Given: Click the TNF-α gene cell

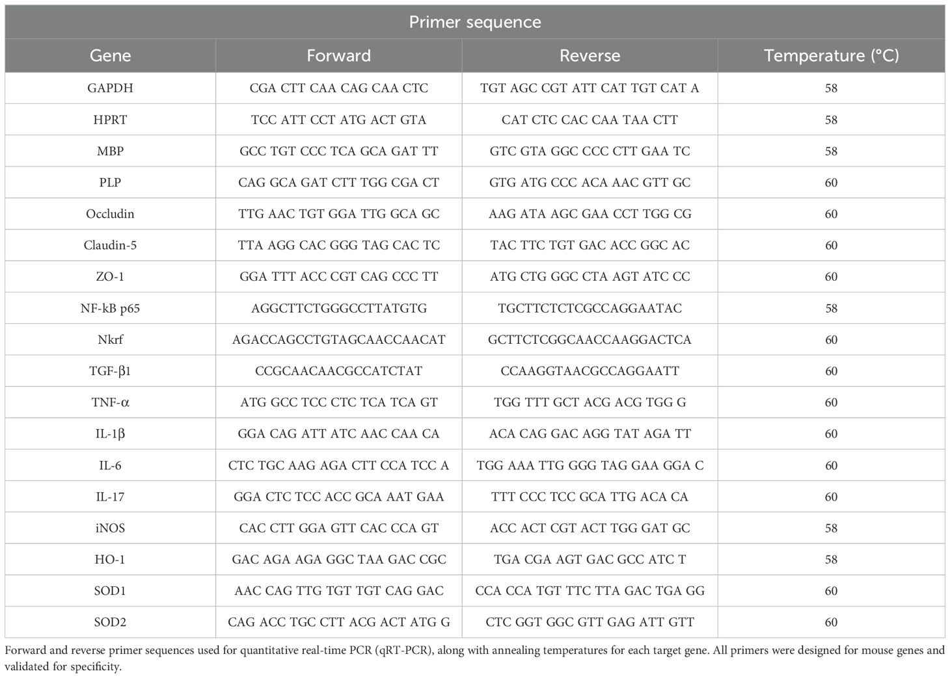Looking at the screenshot, I should pyautogui.click(x=110, y=402).
